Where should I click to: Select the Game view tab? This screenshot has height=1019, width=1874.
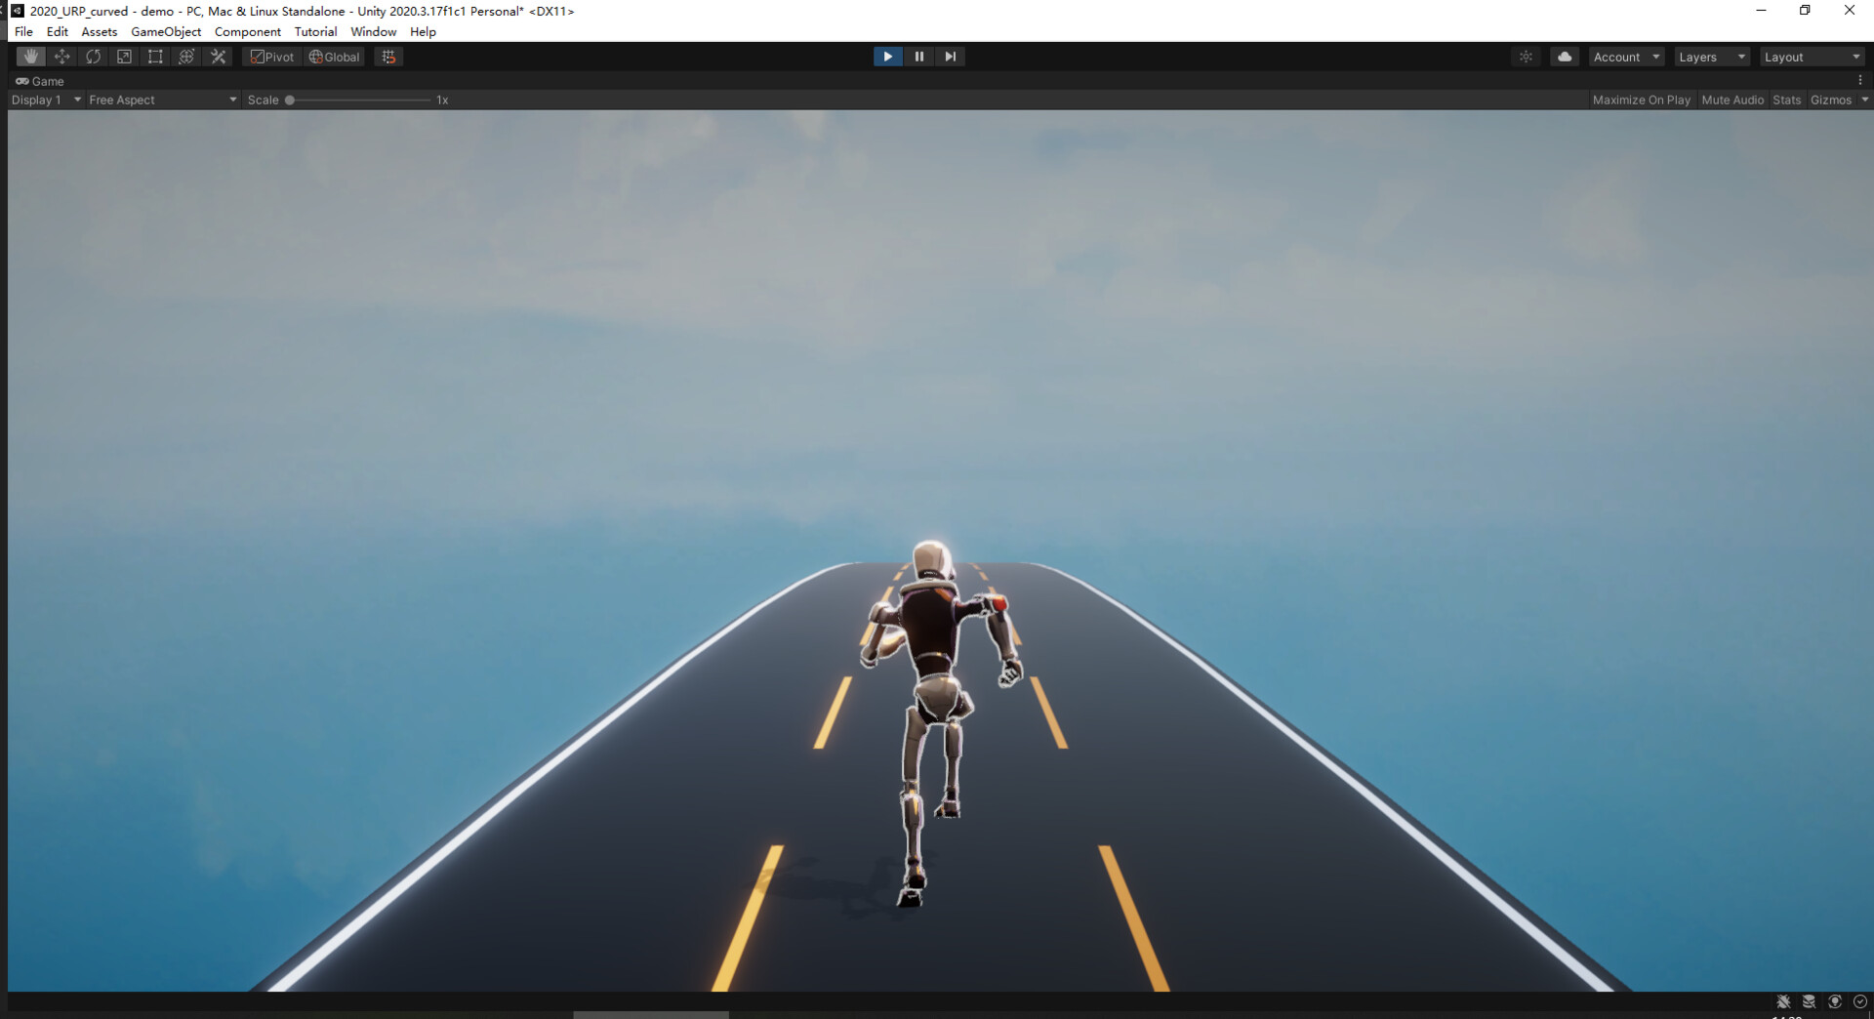click(41, 81)
